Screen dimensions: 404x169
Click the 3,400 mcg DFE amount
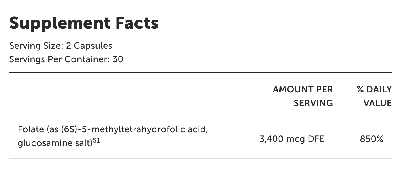coord(292,139)
